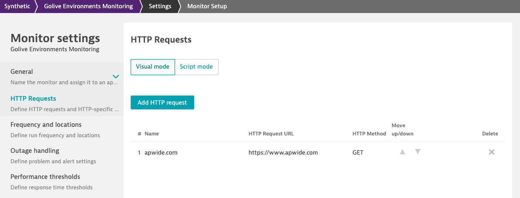Select Monitor Setup breadcrumb
Viewport: 520px width, 198px height.
point(207,6)
